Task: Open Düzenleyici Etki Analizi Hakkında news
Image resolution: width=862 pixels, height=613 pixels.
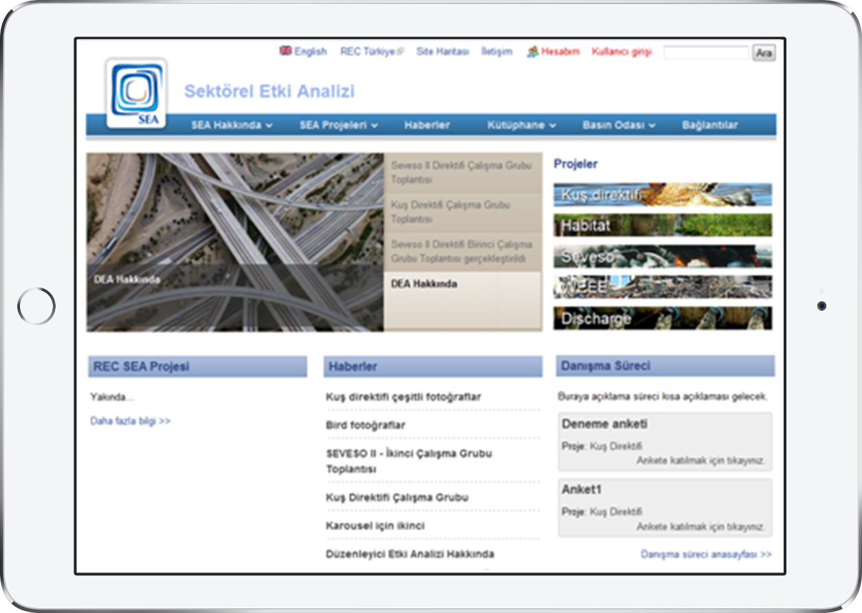Action: click(410, 554)
